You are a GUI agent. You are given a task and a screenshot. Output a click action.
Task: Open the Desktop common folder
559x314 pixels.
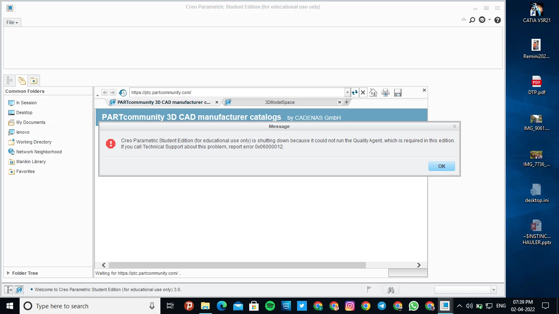(20, 112)
